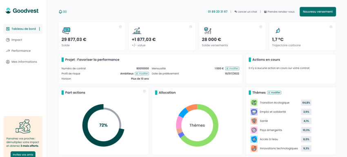The image size is (347, 157).
Task: Open the notifications bell icon
Action: pyautogui.click(x=60, y=12)
